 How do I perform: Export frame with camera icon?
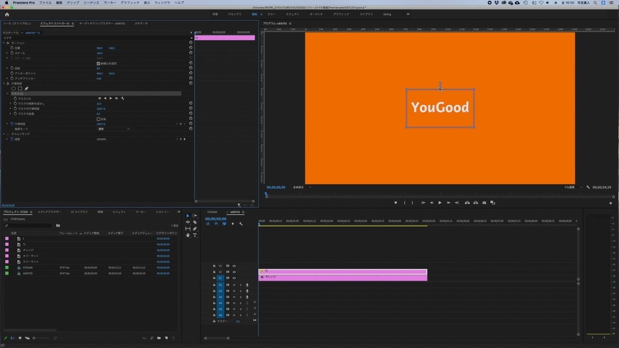(x=484, y=203)
